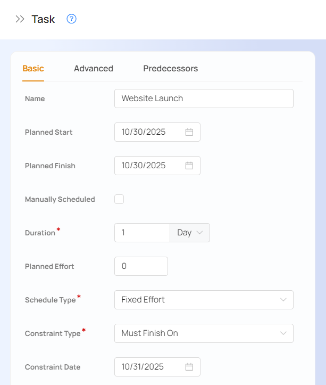Click the Name field containing Website Launch
The image size is (326, 385).
[x=204, y=99]
